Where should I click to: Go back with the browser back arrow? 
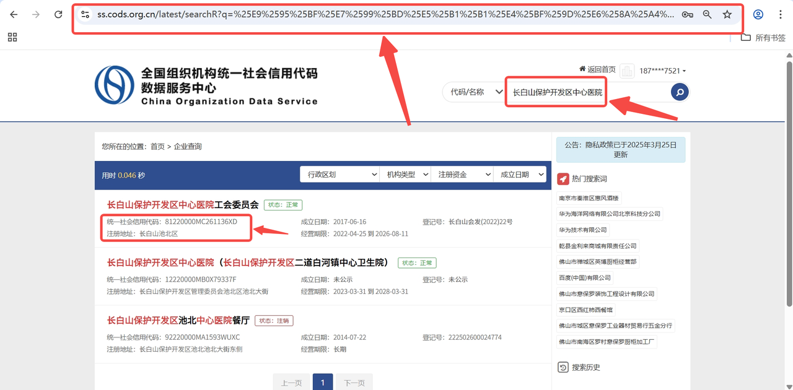click(14, 14)
